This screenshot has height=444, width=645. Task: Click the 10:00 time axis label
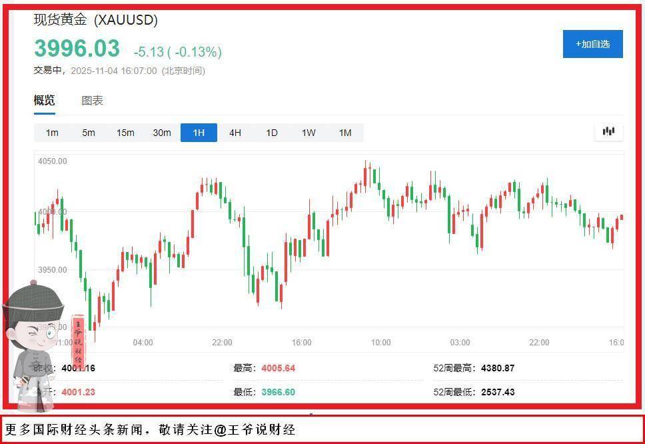pos(381,343)
